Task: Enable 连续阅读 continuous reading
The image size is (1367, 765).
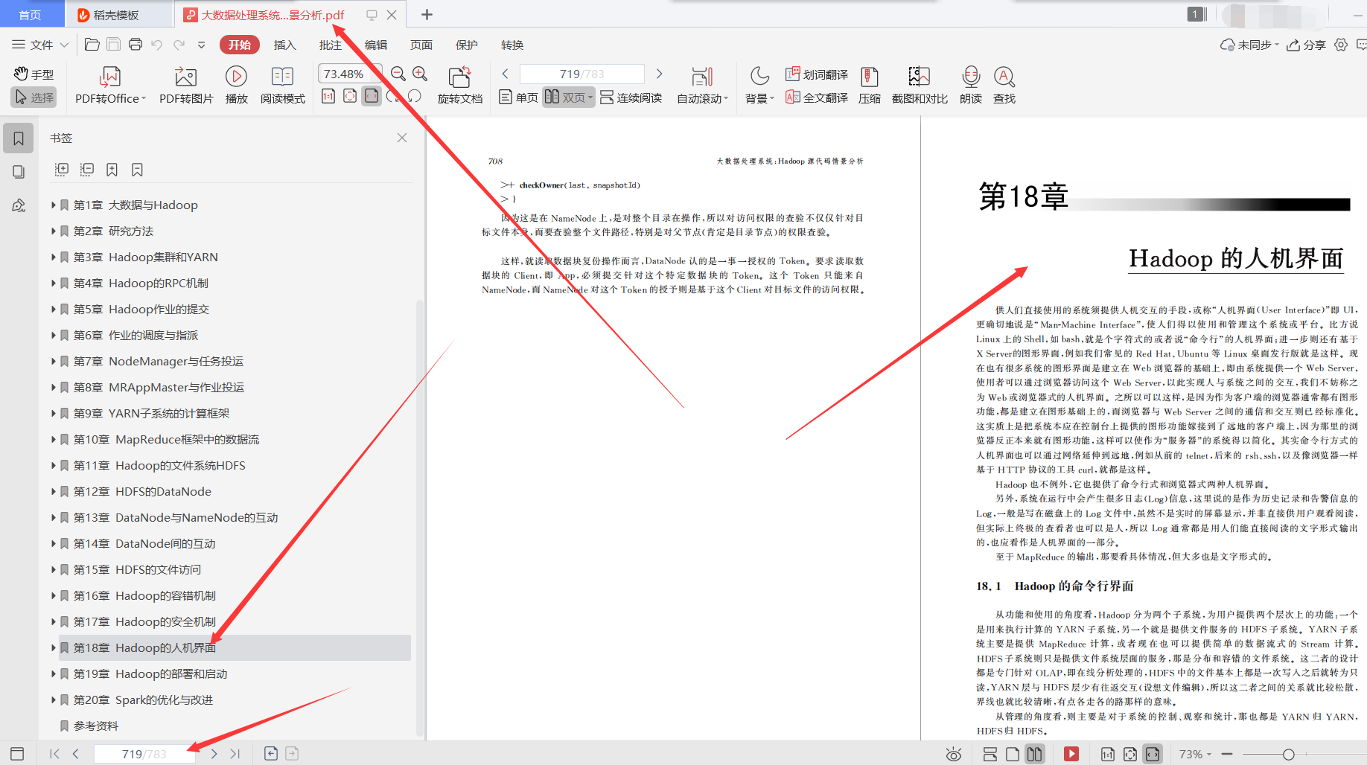Action: (x=631, y=97)
